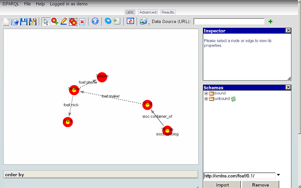Select the ?phone node
This screenshot has width=301, height=188.
(x=102, y=77)
